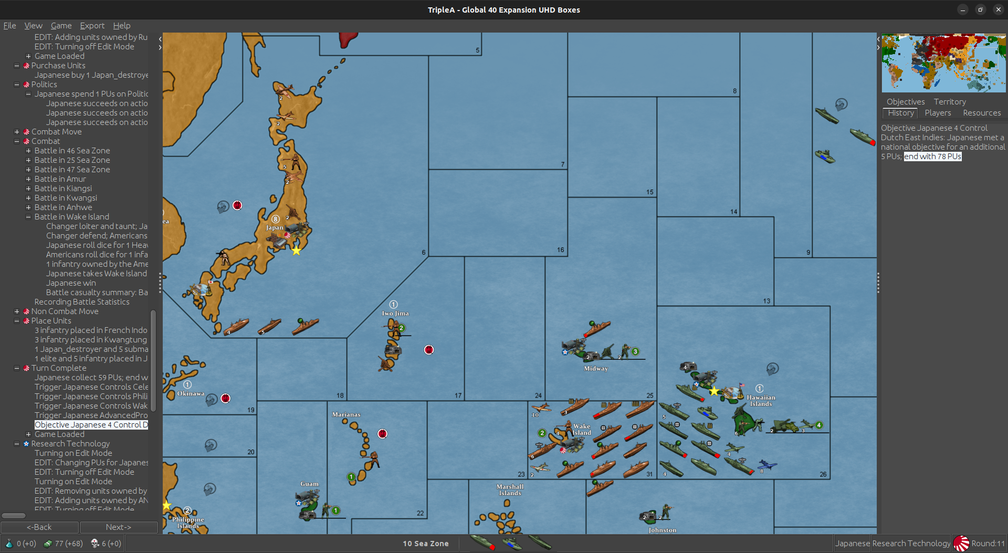Collapse the Politics node
This screenshot has height=553, width=1008.
[17, 85]
